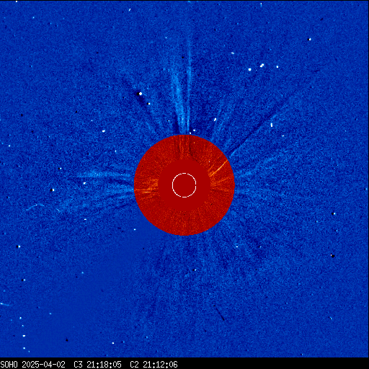Click the lone bright star near top-right corner
Screen dimensions: 369x369
coord(310,39)
